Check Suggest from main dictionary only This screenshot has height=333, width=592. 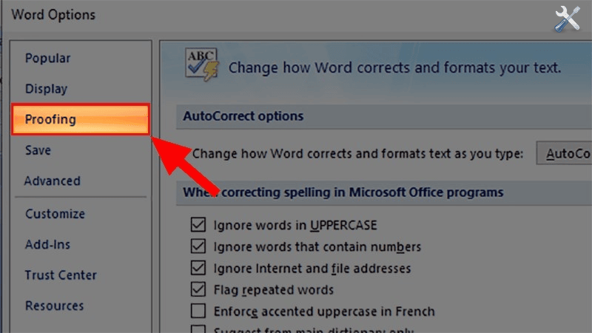click(198, 329)
